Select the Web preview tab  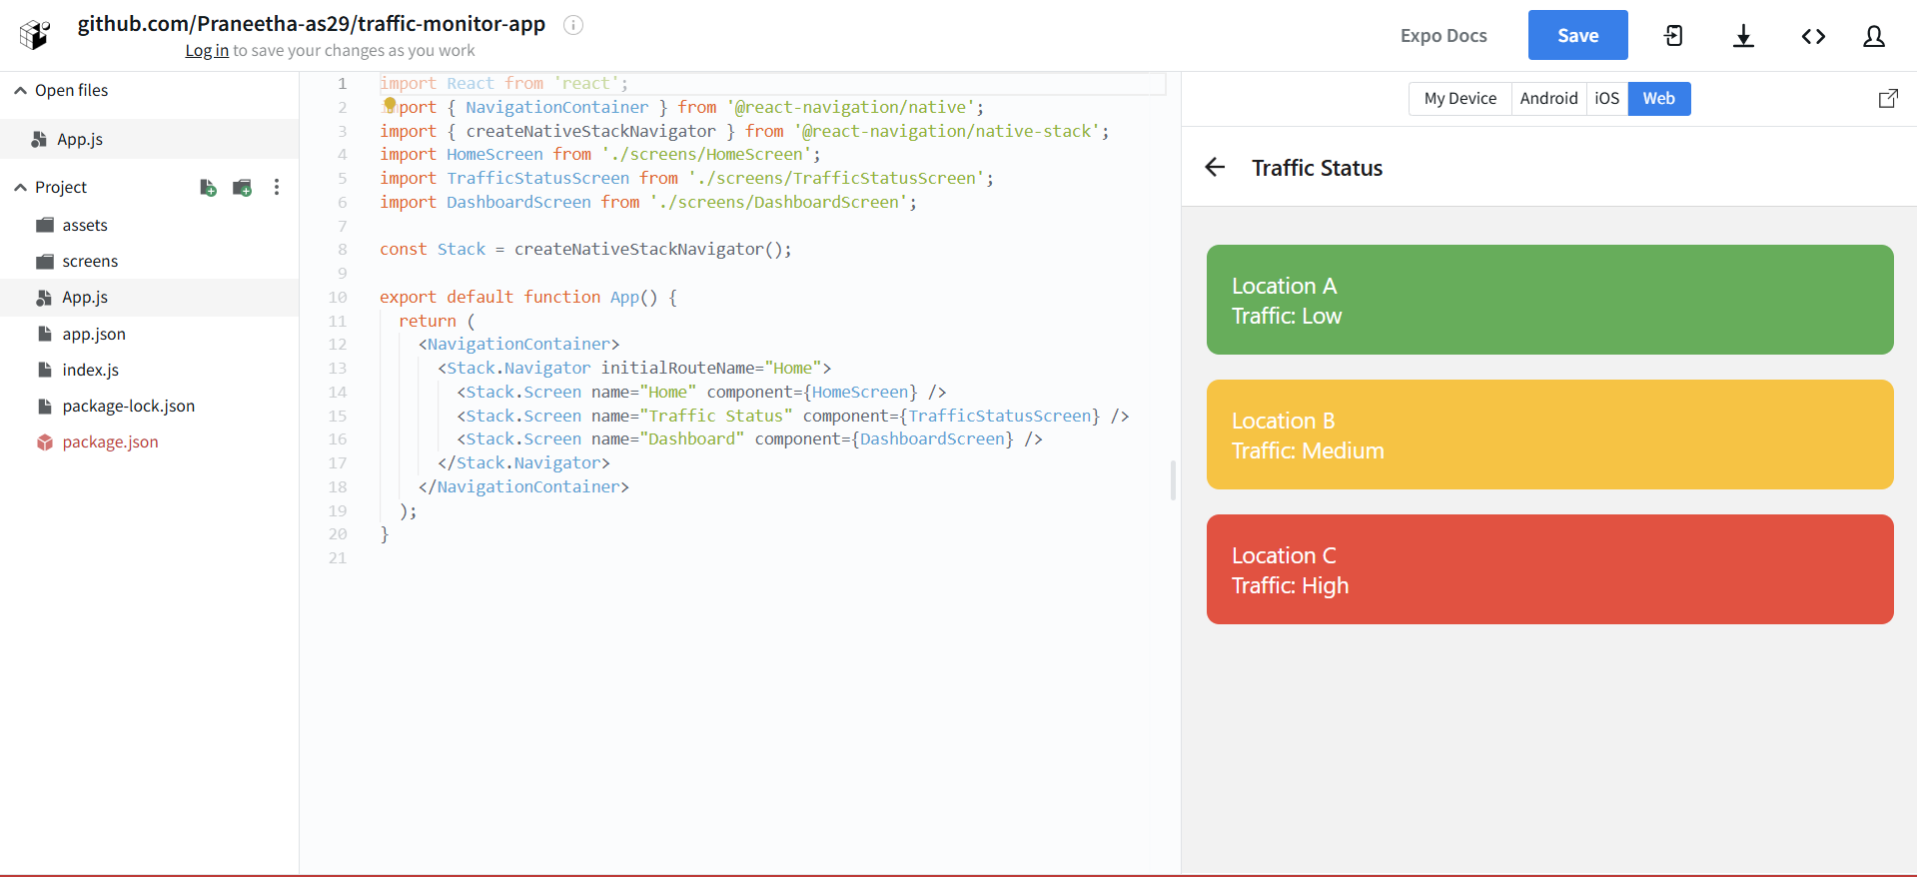tap(1658, 99)
